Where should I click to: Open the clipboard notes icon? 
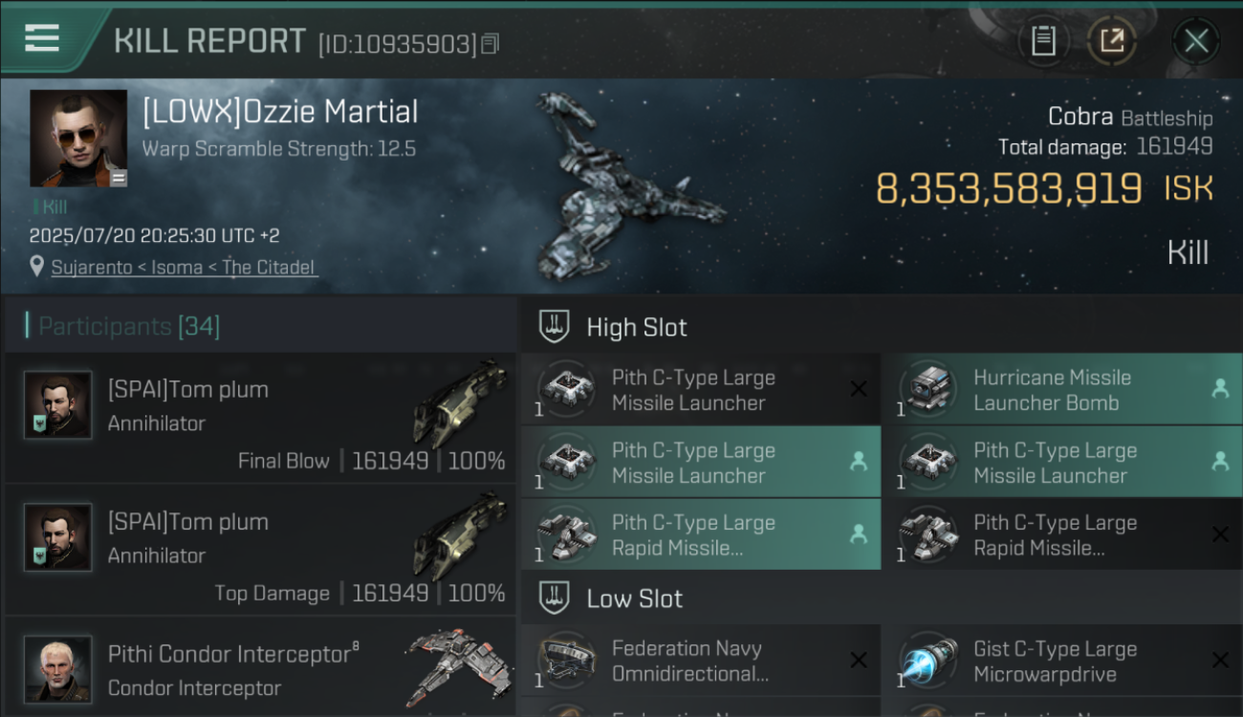[1043, 41]
